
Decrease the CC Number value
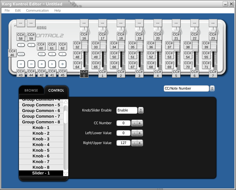coord(134,123)
